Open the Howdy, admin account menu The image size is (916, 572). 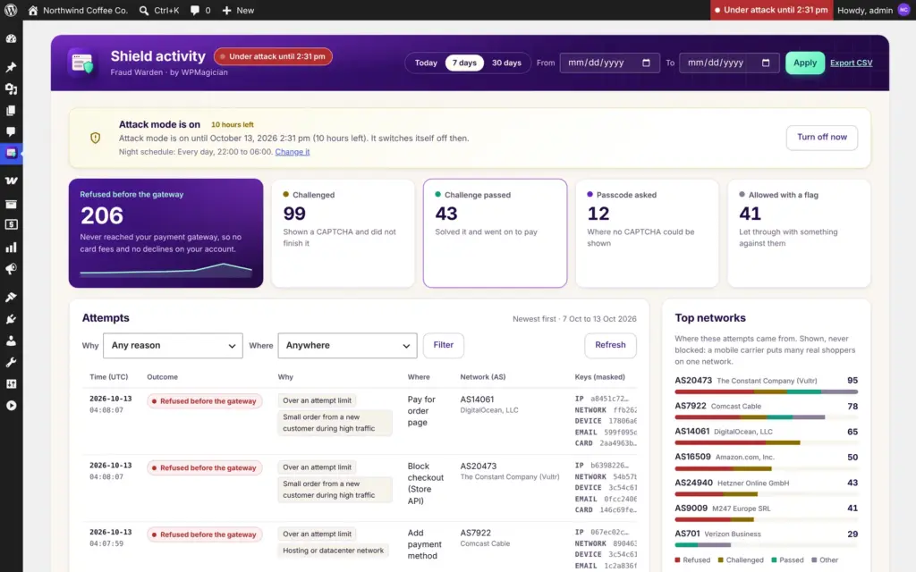click(x=873, y=10)
